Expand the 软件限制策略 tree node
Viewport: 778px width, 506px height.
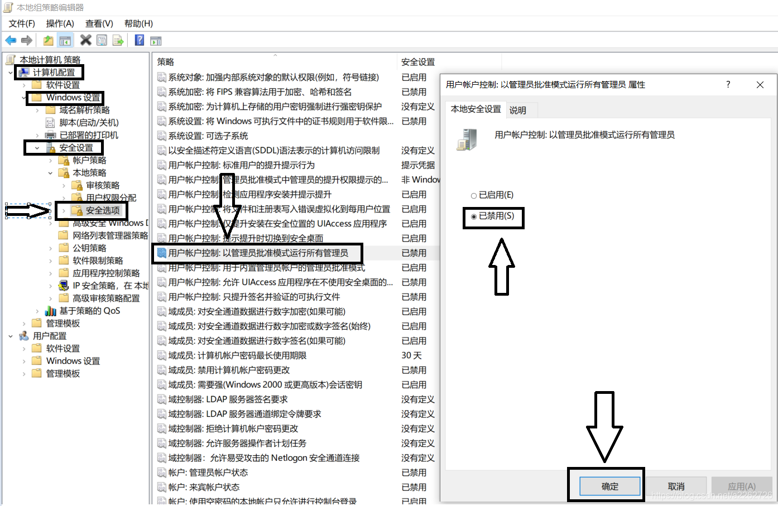click(51, 261)
